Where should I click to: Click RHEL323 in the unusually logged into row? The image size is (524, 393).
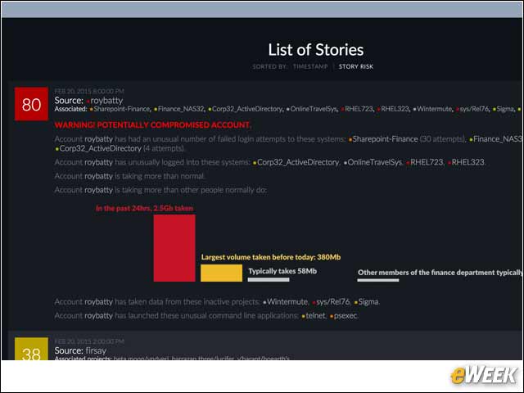click(x=468, y=162)
